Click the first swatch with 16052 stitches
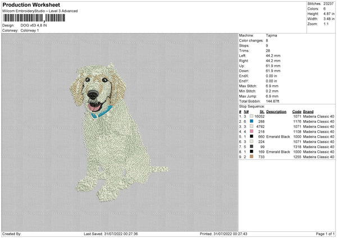 point(251,116)
